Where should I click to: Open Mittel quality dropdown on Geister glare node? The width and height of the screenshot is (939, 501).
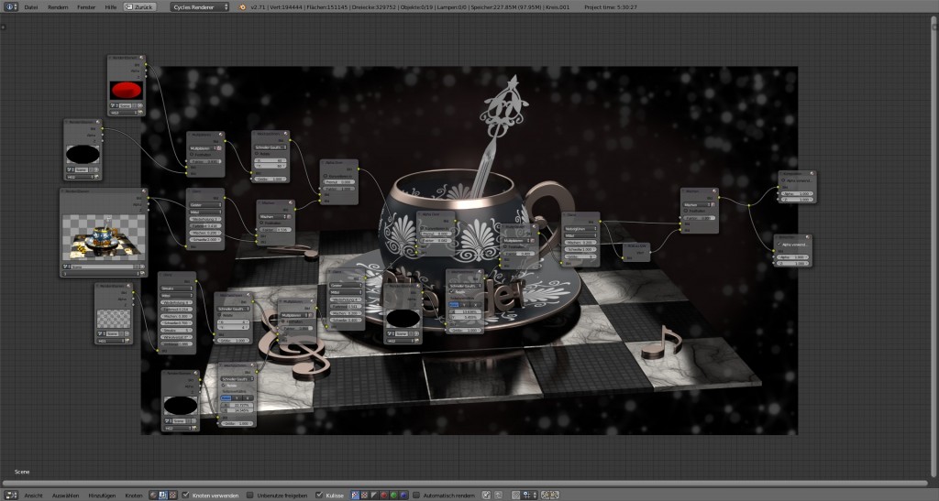click(x=205, y=212)
